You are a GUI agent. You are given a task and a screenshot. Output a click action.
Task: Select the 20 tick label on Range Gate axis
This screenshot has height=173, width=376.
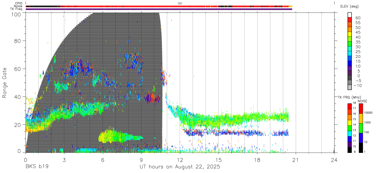coord(18,125)
